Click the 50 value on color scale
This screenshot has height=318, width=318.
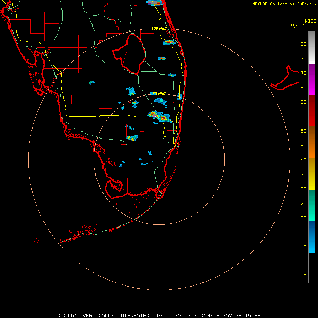[x=304, y=131]
